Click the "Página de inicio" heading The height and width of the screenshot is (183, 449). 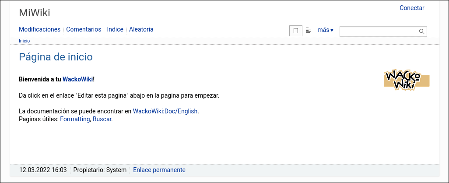click(56, 56)
